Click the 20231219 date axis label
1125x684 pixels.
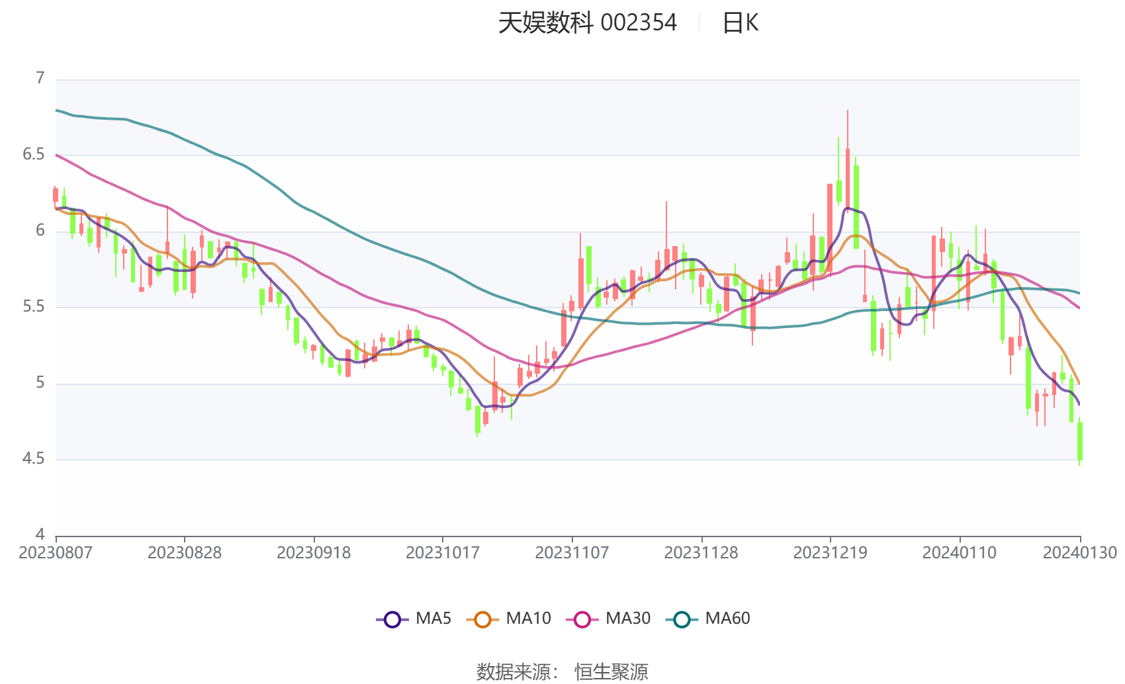tap(831, 552)
